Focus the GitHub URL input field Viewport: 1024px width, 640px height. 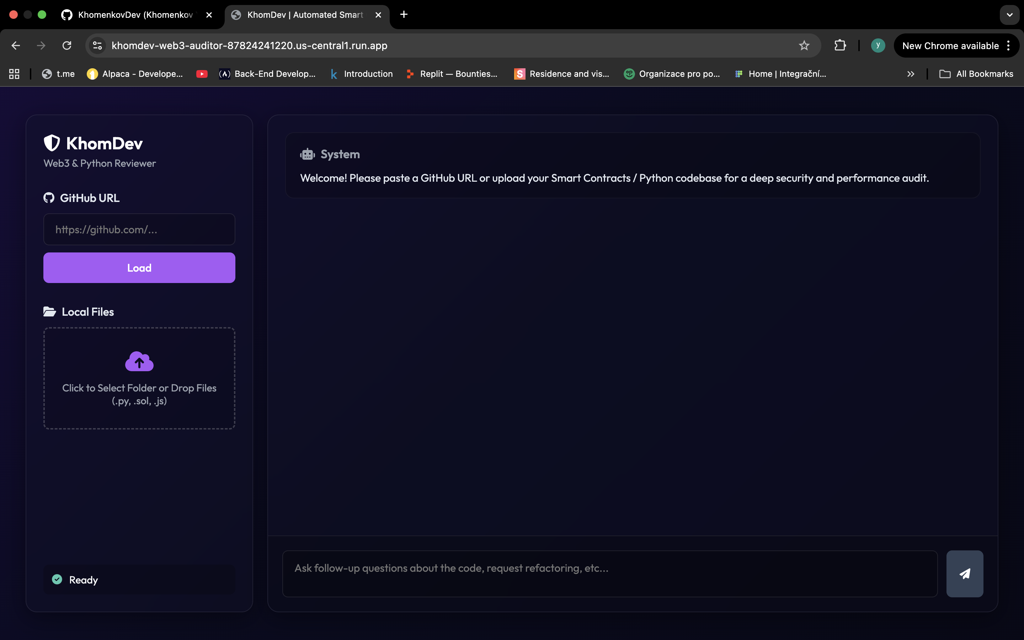tap(139, 229)
